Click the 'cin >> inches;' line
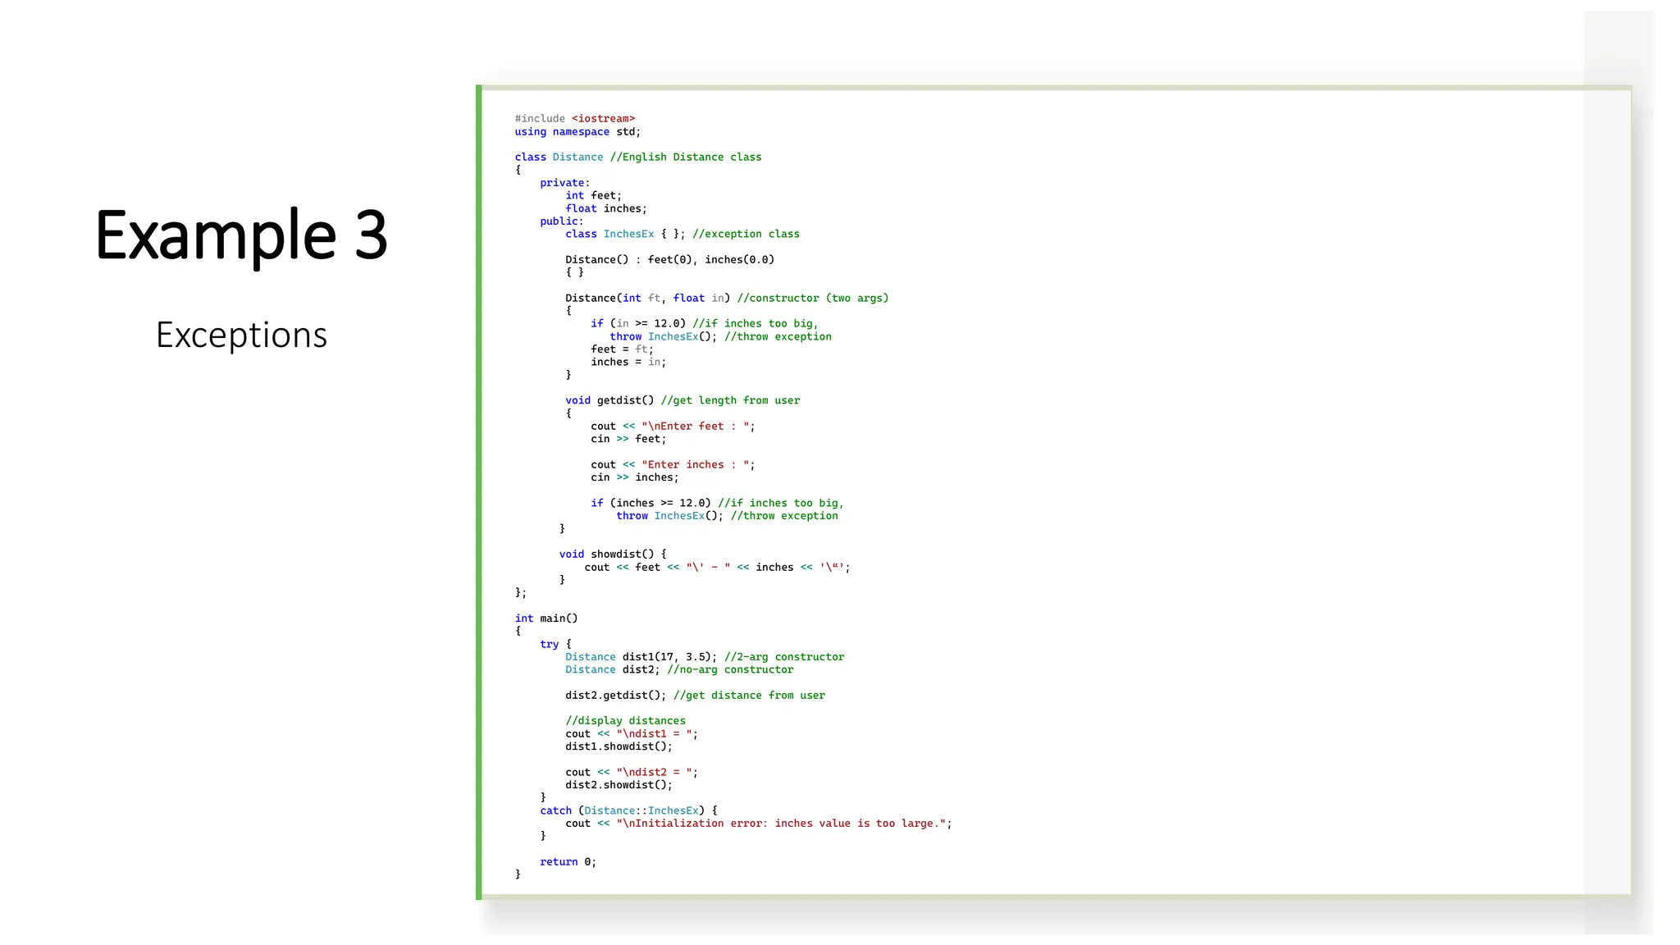 (x=634, y=477)
